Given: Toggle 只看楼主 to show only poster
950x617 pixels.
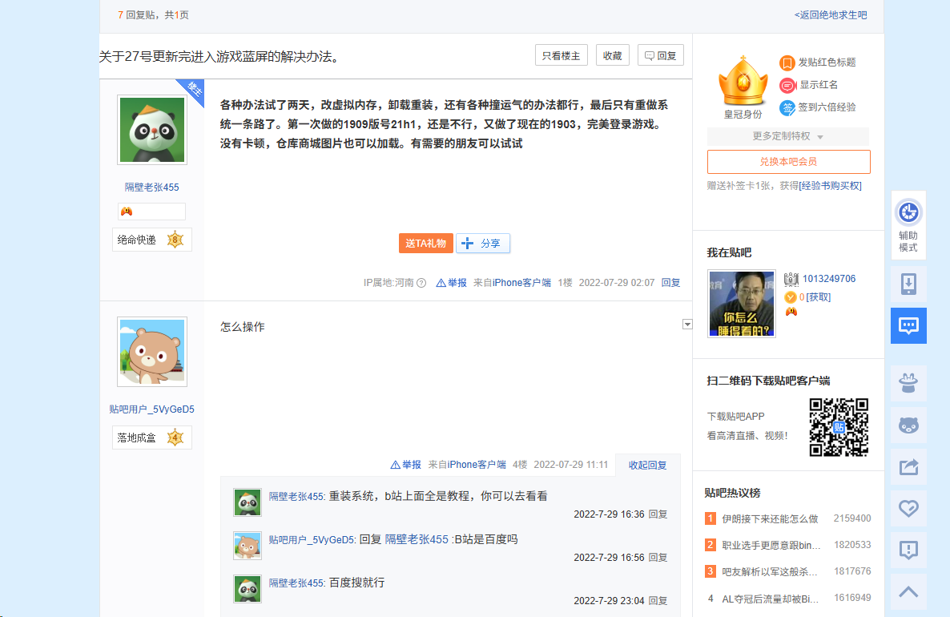Looking at the screenshot, I should click(561, 55).
